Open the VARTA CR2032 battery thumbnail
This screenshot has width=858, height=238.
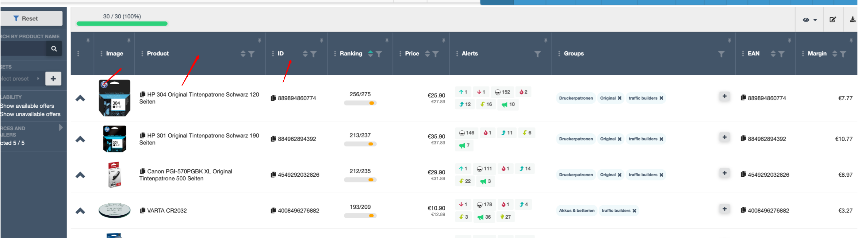point(115,210)
